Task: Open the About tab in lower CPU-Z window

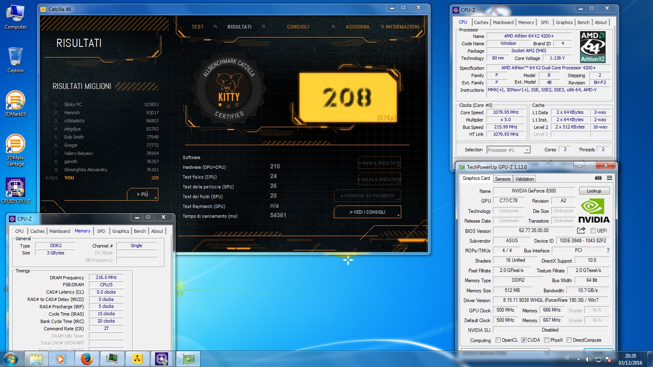Action: [x=157, y=231]
